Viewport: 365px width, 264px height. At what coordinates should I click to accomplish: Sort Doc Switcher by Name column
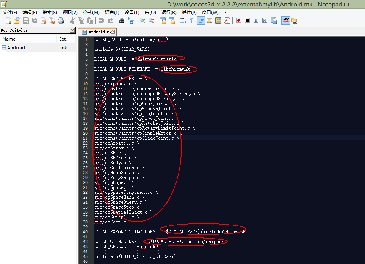coord(28,39)
